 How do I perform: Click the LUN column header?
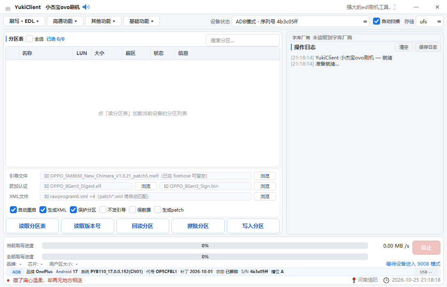click(82, 53)
